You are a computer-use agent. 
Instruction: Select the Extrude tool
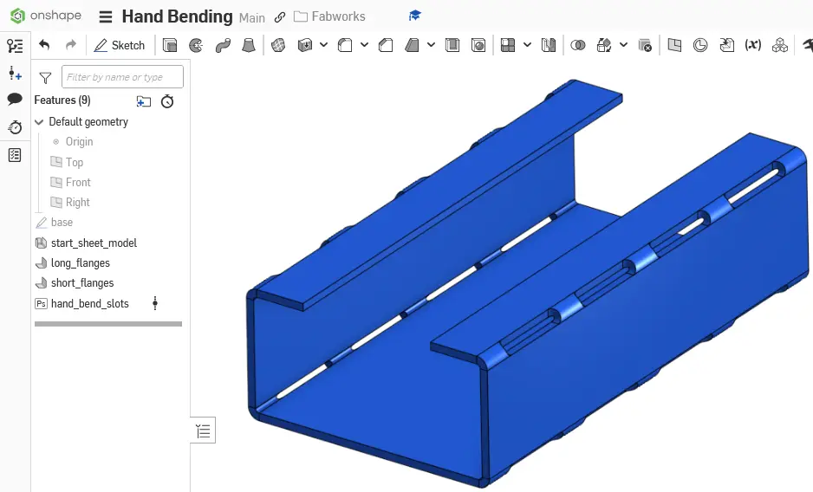click(x=170, y=45)
